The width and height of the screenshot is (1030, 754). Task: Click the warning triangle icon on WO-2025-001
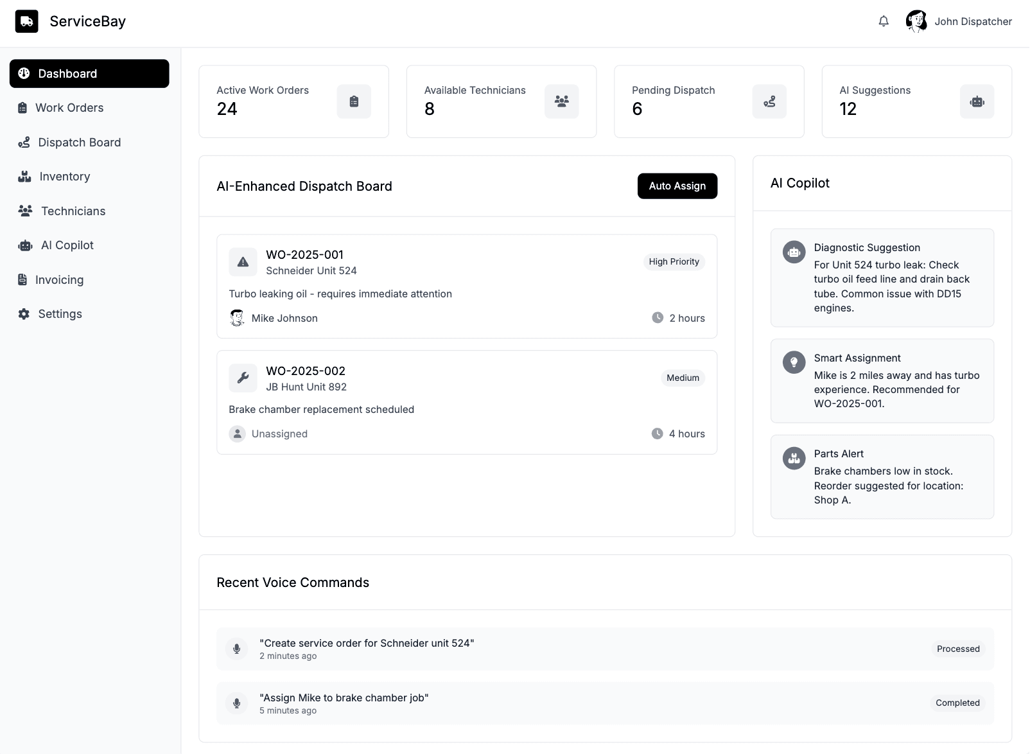243,262
